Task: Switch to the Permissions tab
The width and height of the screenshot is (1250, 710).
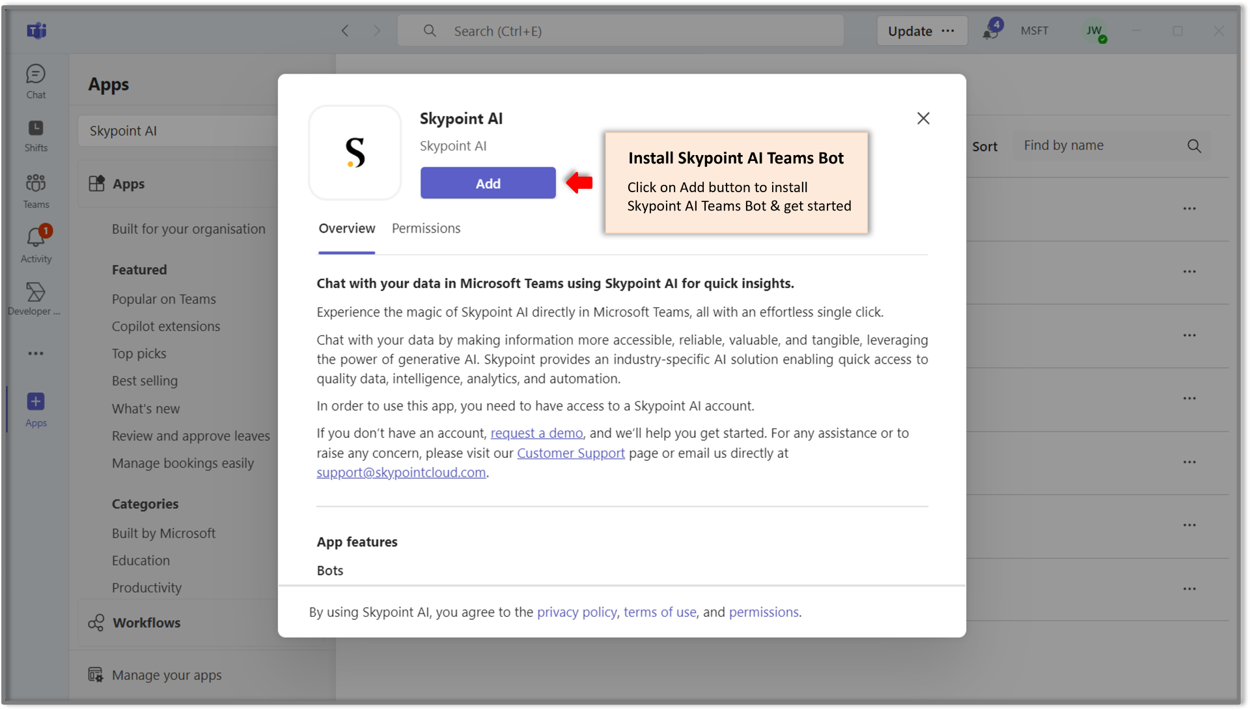Action: click(426, 229)
